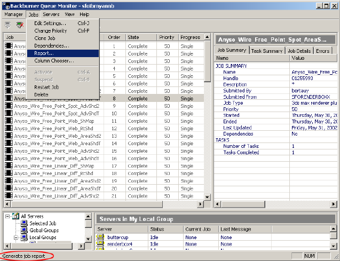The image size is (340, 261).
Task: Open the Help menu
Action: click(x=84, y=14)
